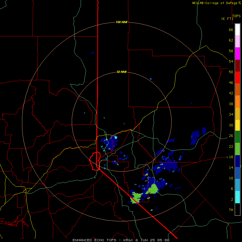The height and width of the screenshot is (242, 242).
Task: Click the navy 14 kft legend swatch
Action: tap(237, 161)
